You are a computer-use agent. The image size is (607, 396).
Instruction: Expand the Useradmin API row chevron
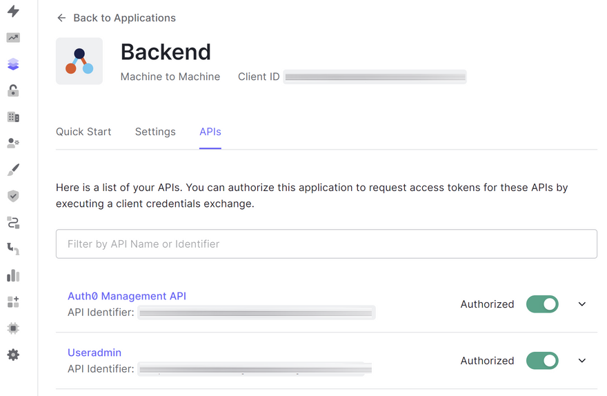pos(582,361)
